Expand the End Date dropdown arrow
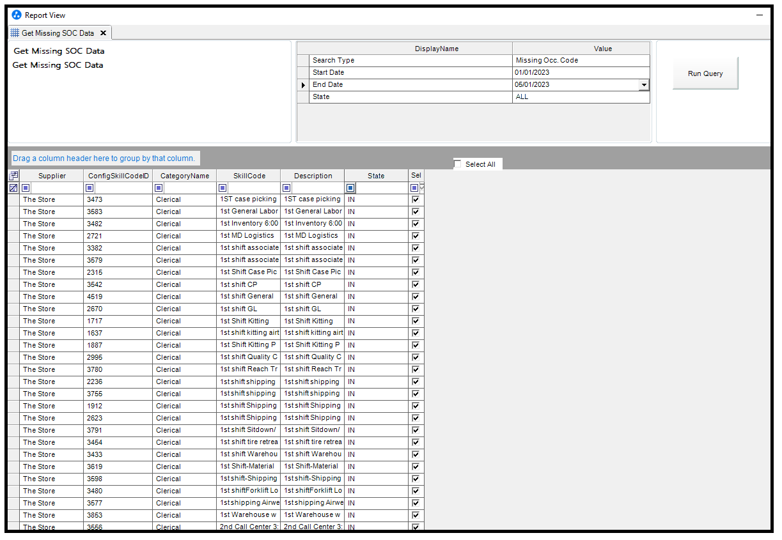The image size is (782, 540). point(644,85)
